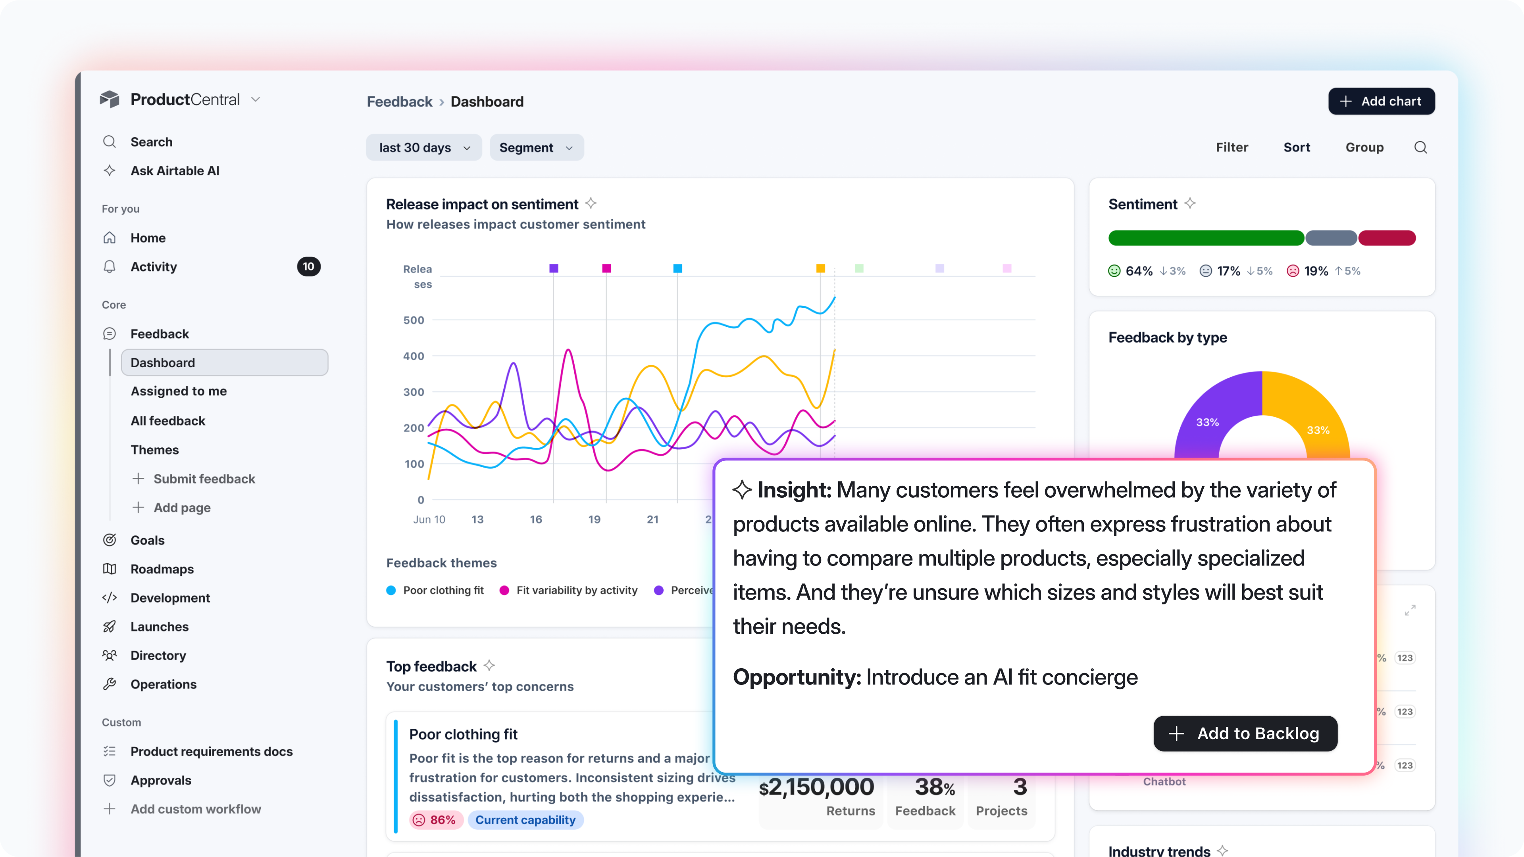Viewport: 1524px width, 857px height.
Task: Open the All feedback page
Action: coord(167,421)
